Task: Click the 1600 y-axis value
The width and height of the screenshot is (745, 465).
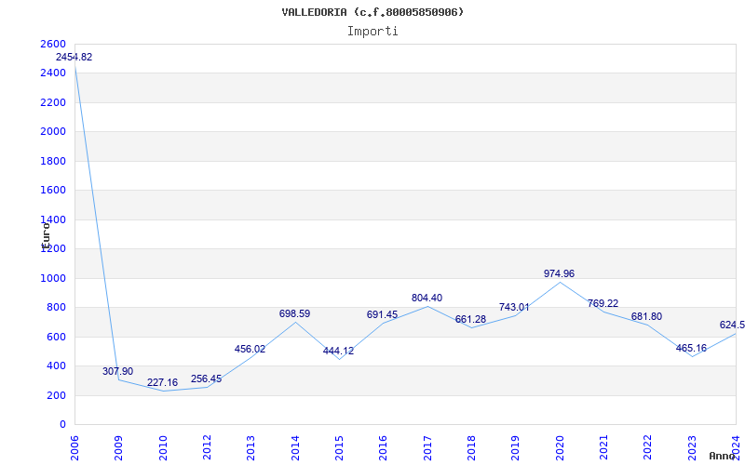Action: click(53, 191)
